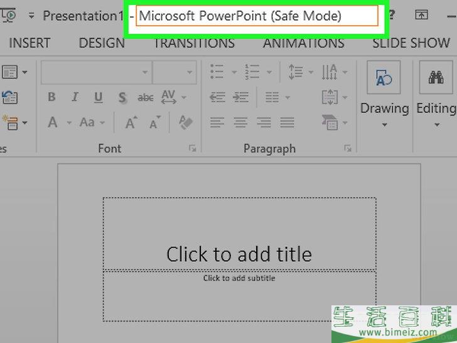Open Change Case menu
The image size is (457, 343).
pos(87,122)
